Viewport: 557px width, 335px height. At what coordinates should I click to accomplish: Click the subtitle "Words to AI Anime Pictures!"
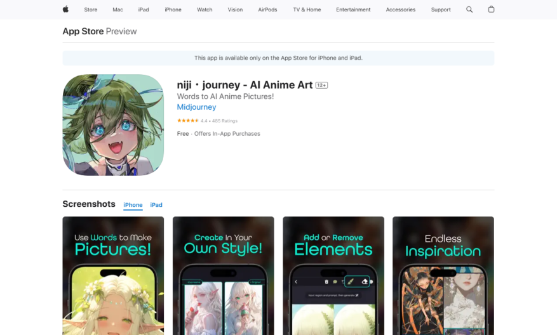(225, 96)
